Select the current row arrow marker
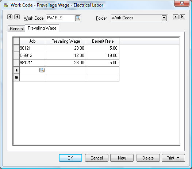The height and width of the screenshot is (169, 192). coord(16,70)
